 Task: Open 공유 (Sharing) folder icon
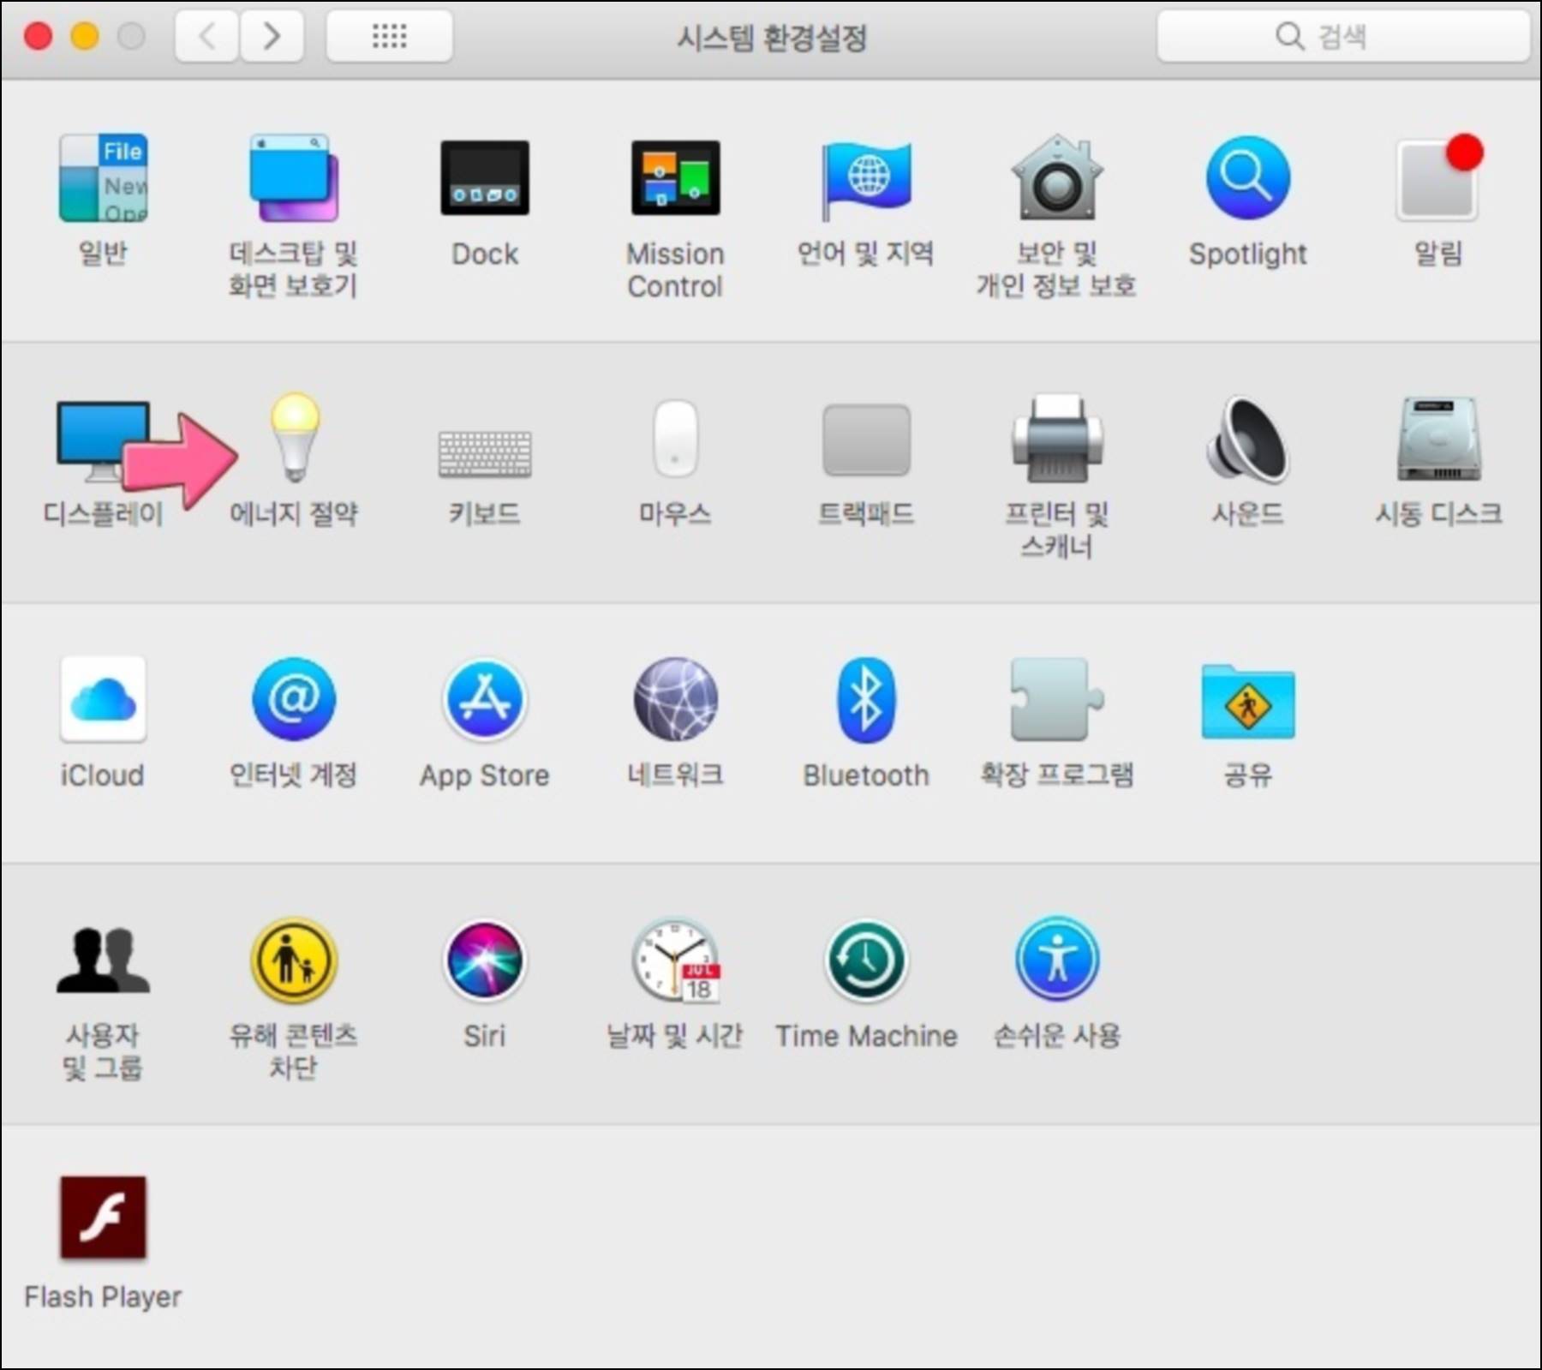tap(1248, 702)
